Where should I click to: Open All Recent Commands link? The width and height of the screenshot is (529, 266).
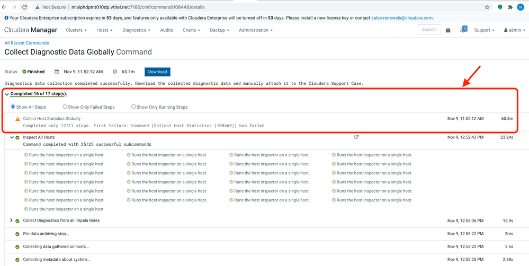26,43
